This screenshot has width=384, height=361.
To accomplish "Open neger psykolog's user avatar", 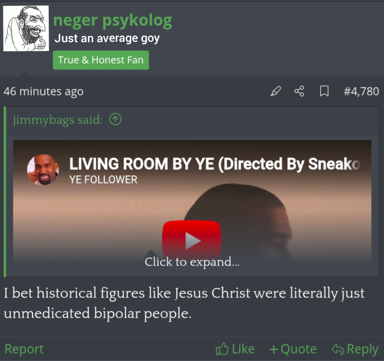I will 26,28.
